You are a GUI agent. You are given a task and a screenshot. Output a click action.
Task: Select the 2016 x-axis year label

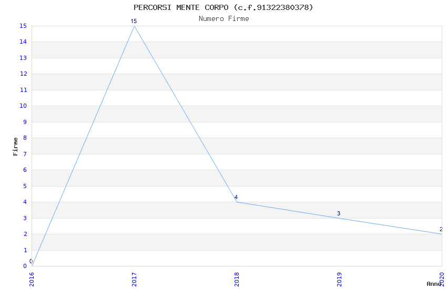coord(32,280)
